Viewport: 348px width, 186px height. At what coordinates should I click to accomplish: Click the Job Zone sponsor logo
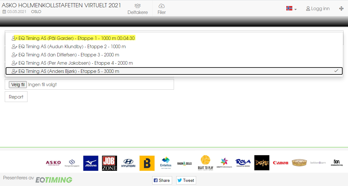pos(109,163)
